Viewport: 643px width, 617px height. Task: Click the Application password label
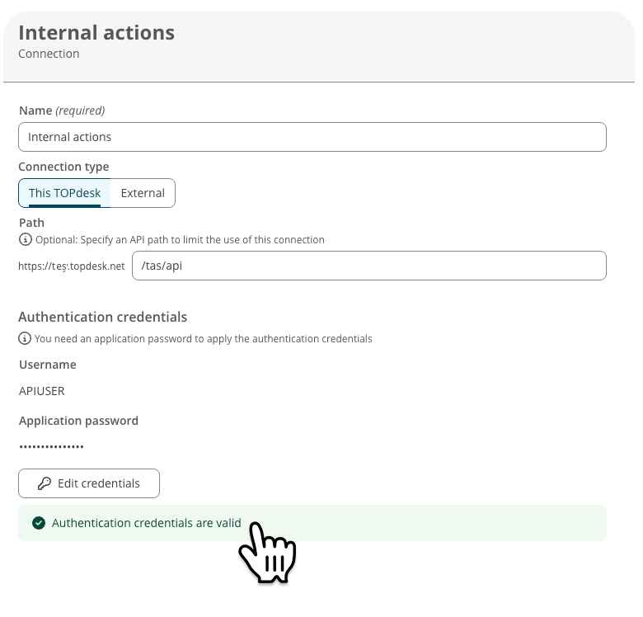[x=78, y=421]
